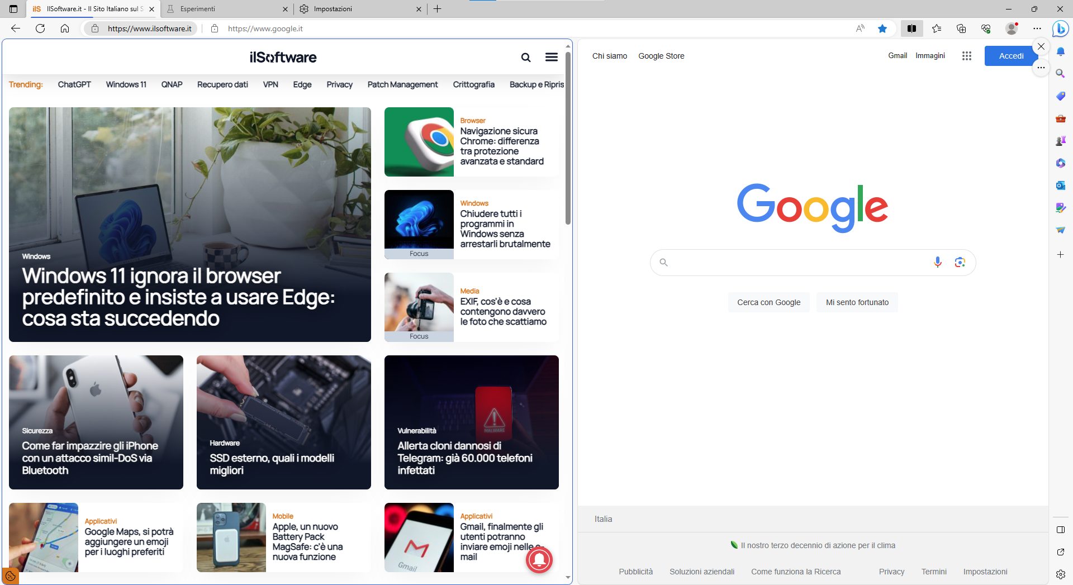Open sidebar notifications bell icon
This screenshot has height=585, width=1073.
point(1060,51)
